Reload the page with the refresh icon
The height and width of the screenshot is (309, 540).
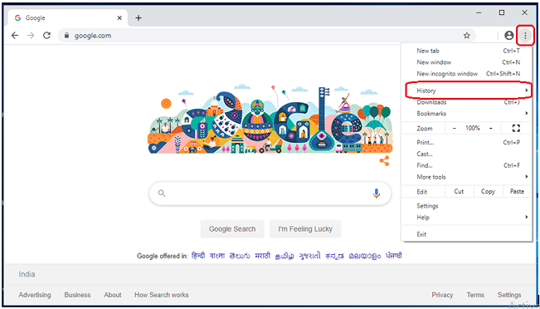pos(46,35)
